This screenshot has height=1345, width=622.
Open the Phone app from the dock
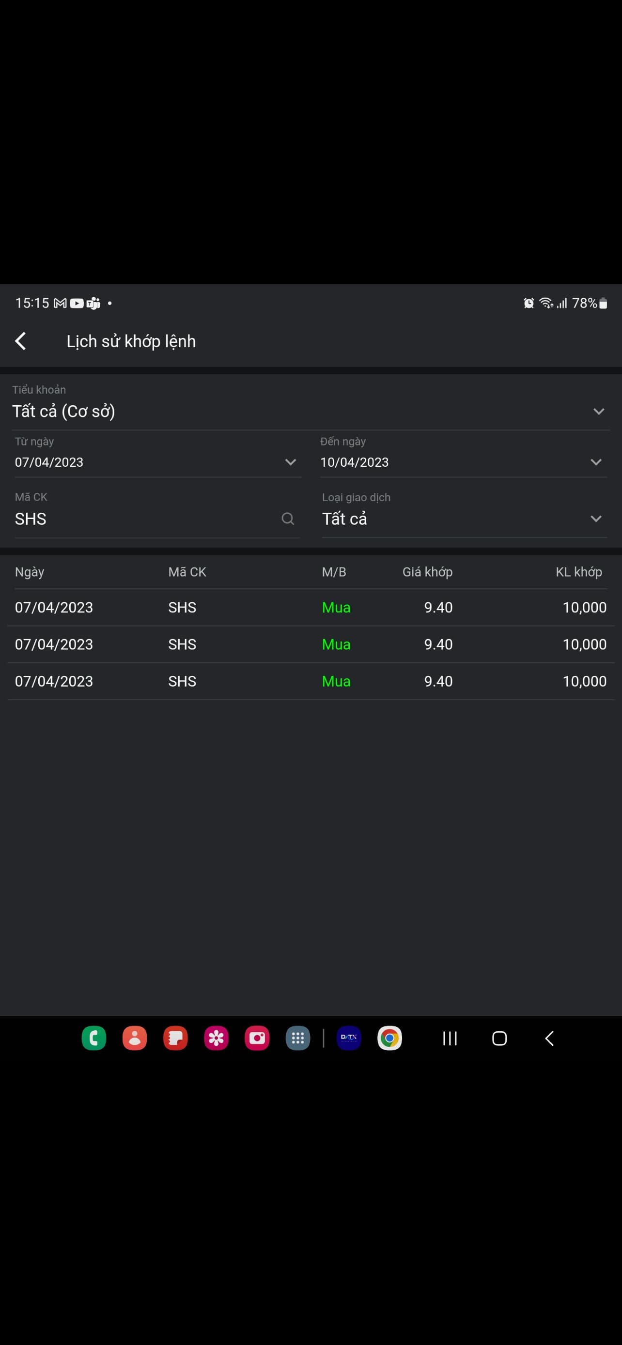click(x=94, y=1038)
